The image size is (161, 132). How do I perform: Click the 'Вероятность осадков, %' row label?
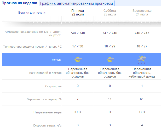click(x=44, y=100)
